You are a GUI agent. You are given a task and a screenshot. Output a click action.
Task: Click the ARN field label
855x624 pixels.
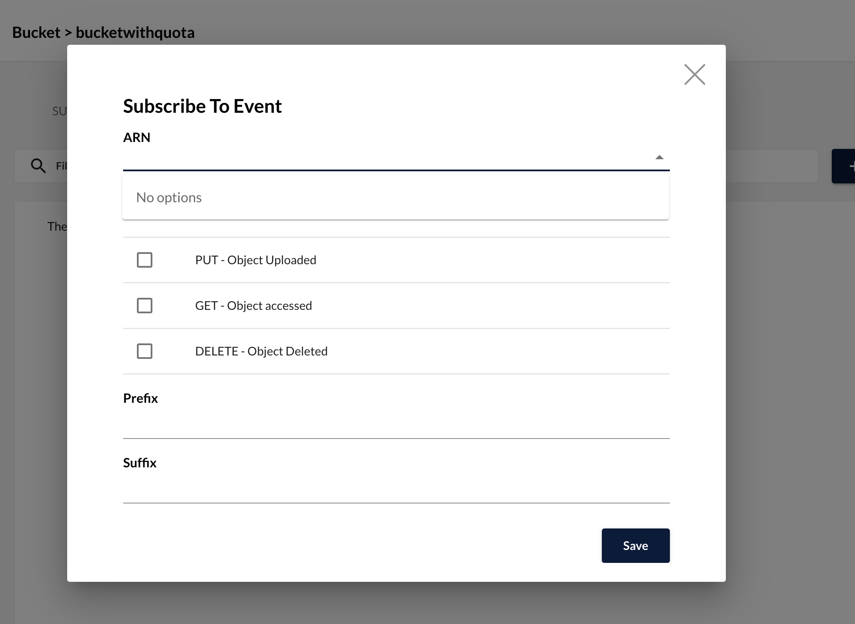136,137
